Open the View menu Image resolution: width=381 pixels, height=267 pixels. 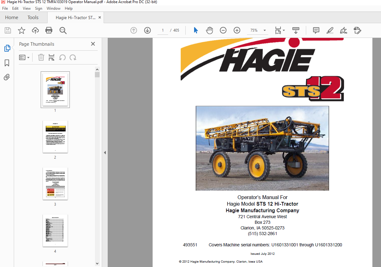tap(27, 8)
